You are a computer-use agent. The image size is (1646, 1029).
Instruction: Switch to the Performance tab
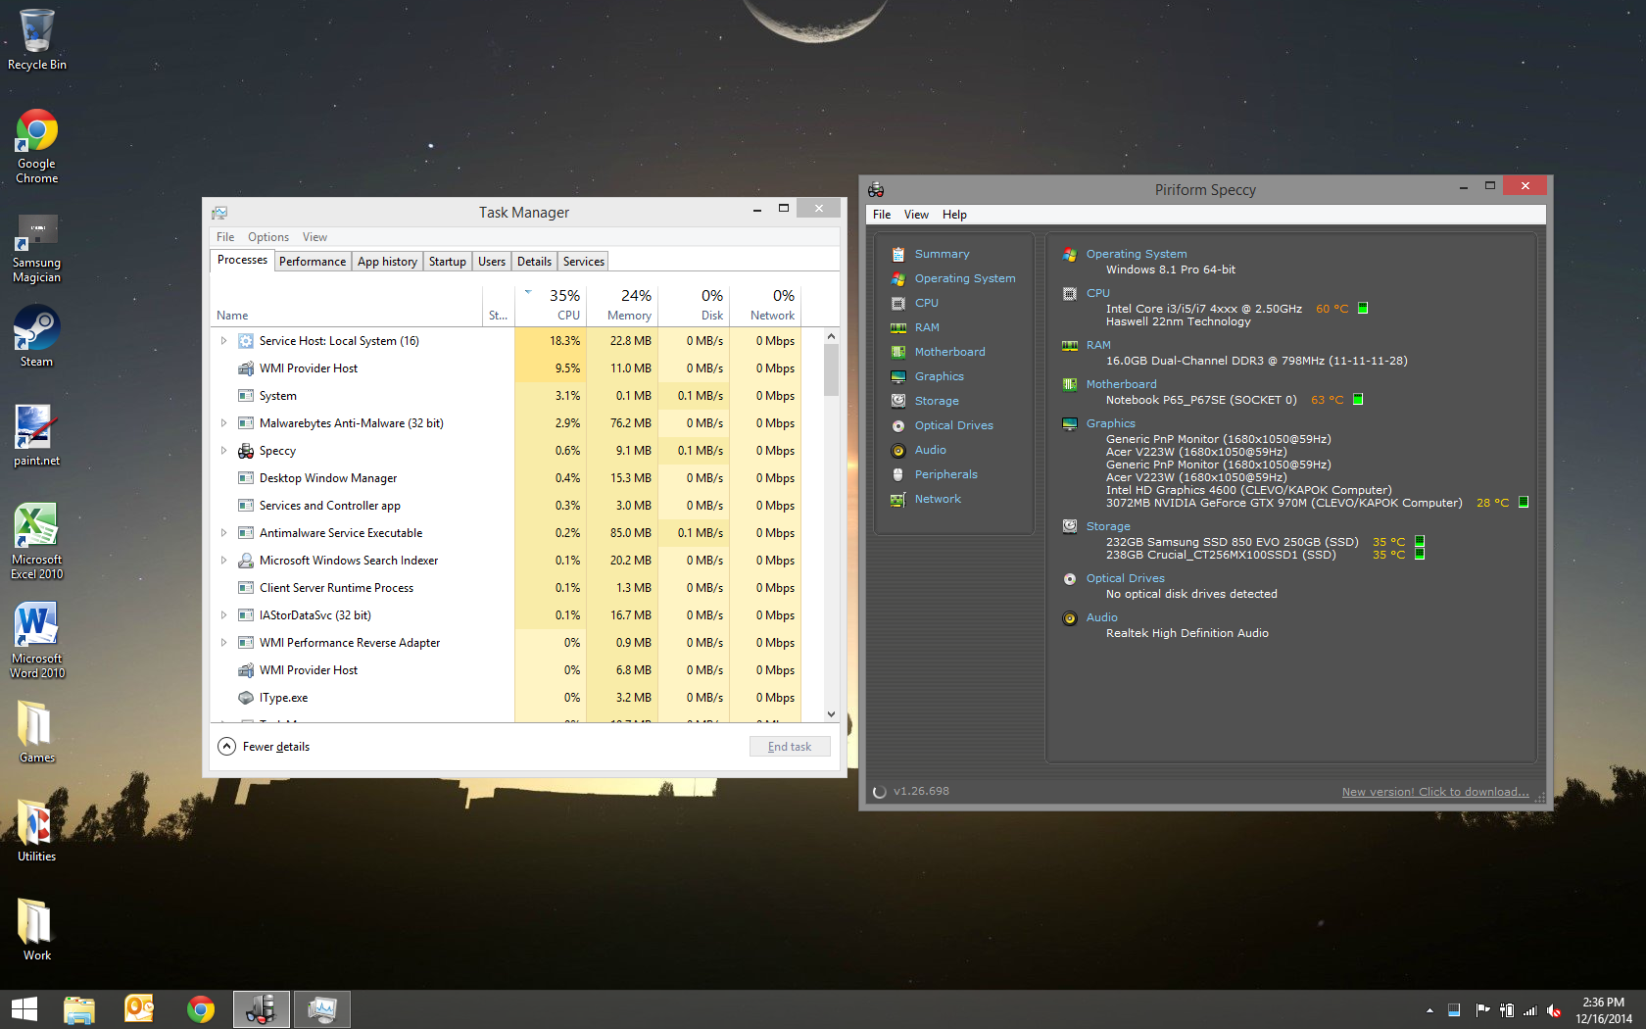pyautogui.click(x=313, y=262)
